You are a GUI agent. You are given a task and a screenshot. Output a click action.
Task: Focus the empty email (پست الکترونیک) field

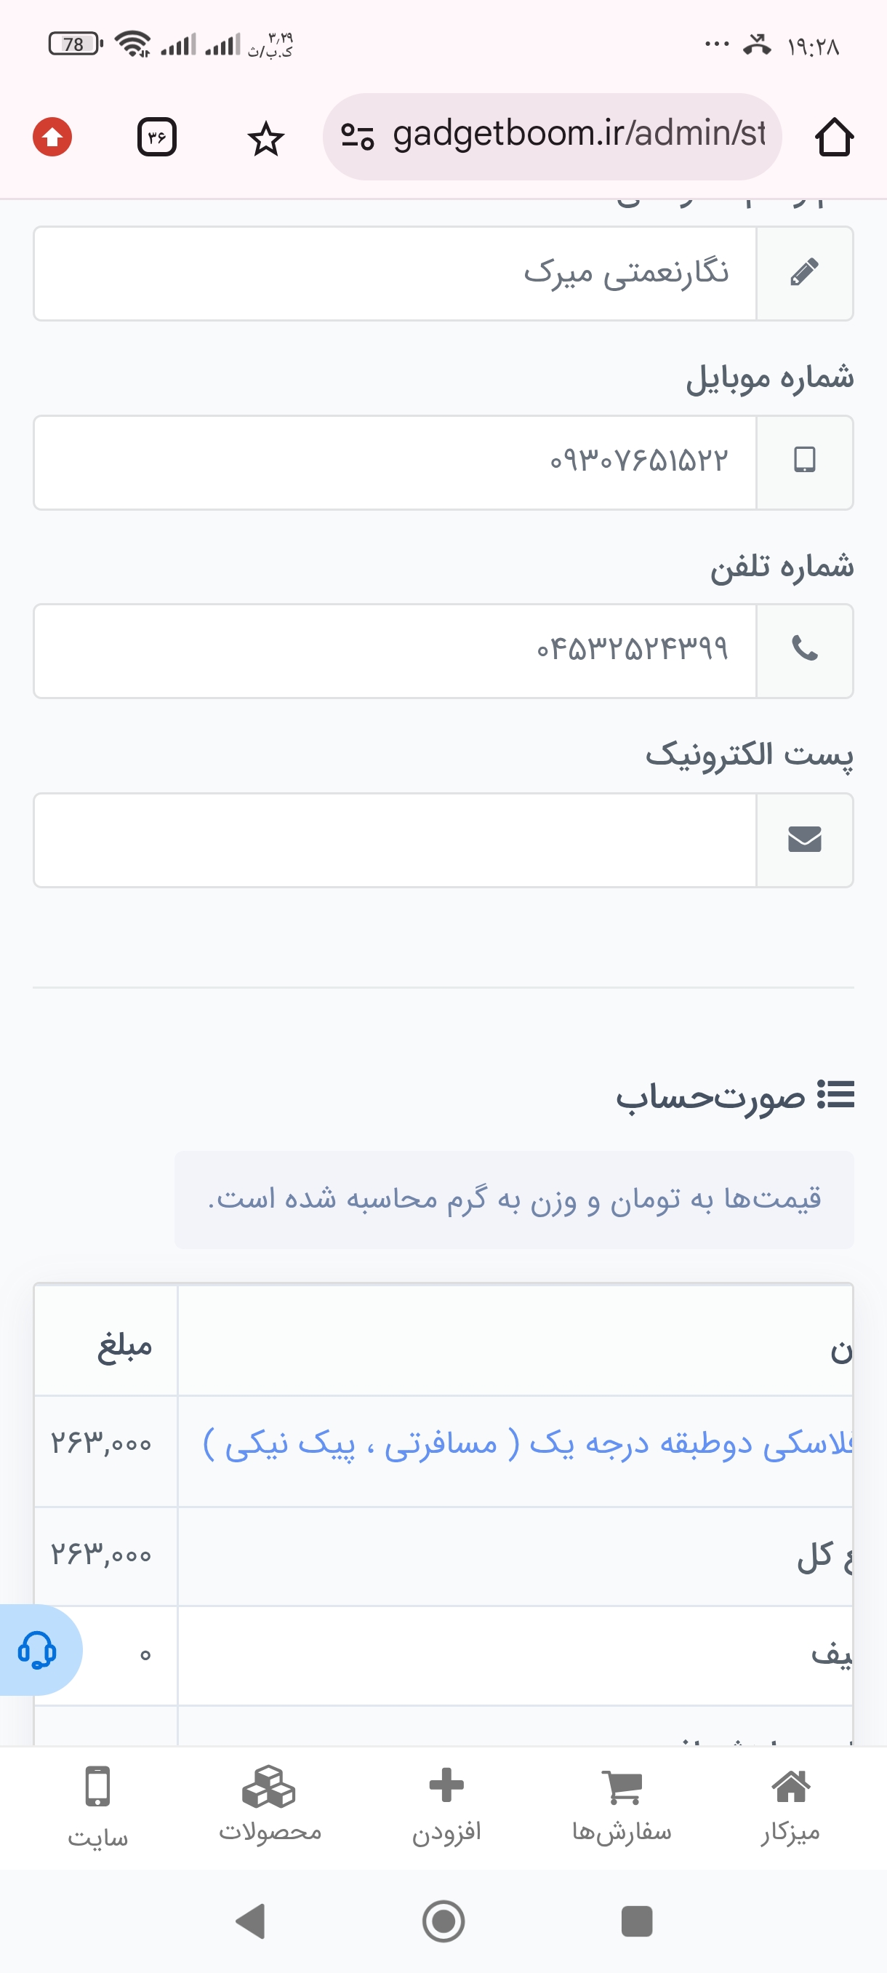[x=395, y=840]
